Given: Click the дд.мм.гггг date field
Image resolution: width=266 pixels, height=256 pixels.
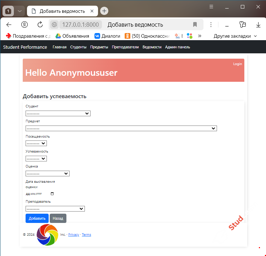Looking at the screenshot, I should pyautogui.click(x=40, y=194).
